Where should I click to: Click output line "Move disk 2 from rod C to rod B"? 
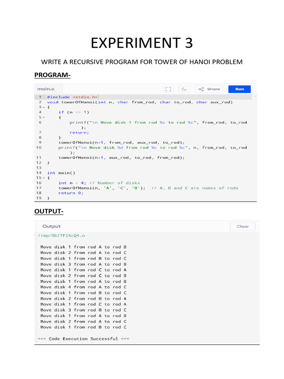point(83,276)
